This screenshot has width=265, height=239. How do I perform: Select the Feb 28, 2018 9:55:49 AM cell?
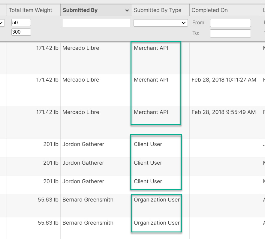coord(224,112)
